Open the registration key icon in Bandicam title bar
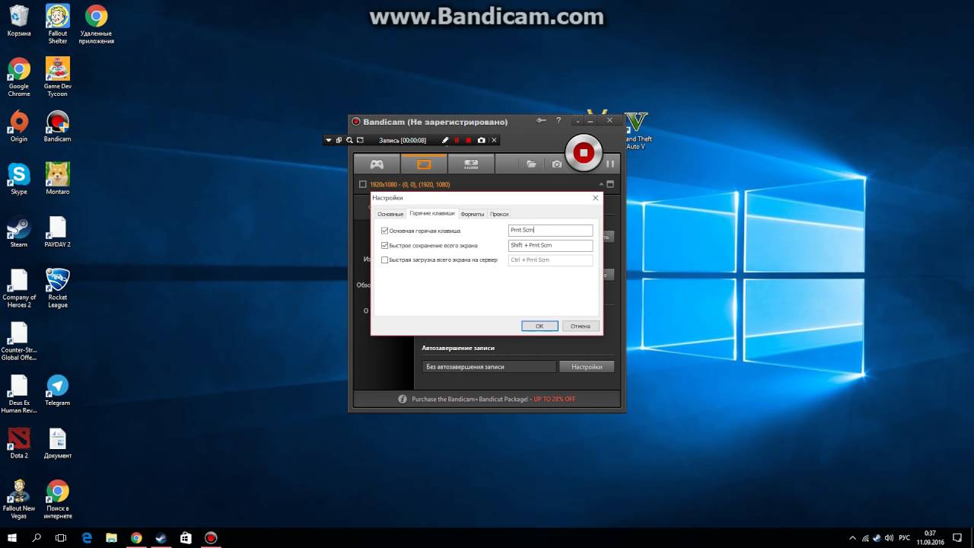Viewport: 974px width, 548px height. (541, 120)
